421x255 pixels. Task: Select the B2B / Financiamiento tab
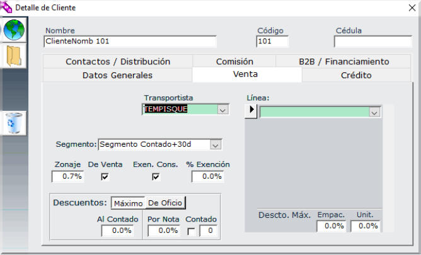pos(343,62)
